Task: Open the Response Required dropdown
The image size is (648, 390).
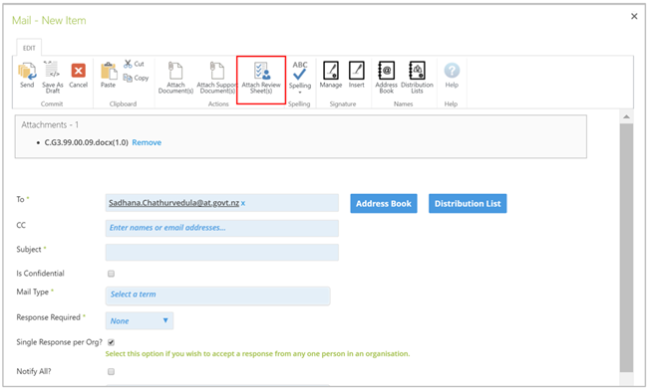Action: (140, 320)
